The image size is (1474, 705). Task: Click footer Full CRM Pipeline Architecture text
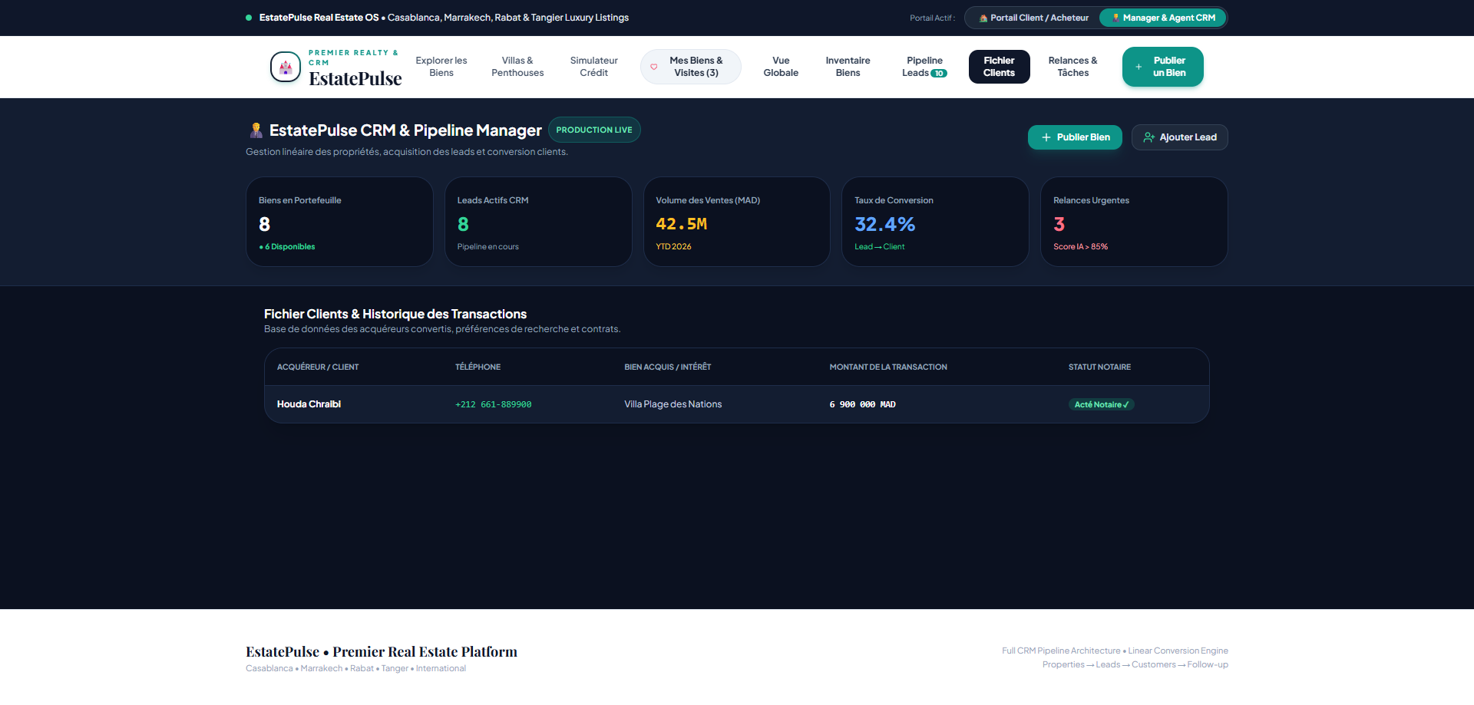(x=1115, y=651)
